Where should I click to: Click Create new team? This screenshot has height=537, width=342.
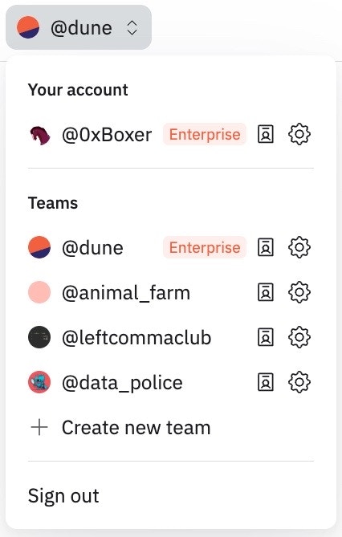point(136,428)
